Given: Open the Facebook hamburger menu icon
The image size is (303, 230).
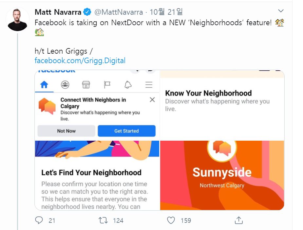Looking at the screenshot, I should click(149, 85).
